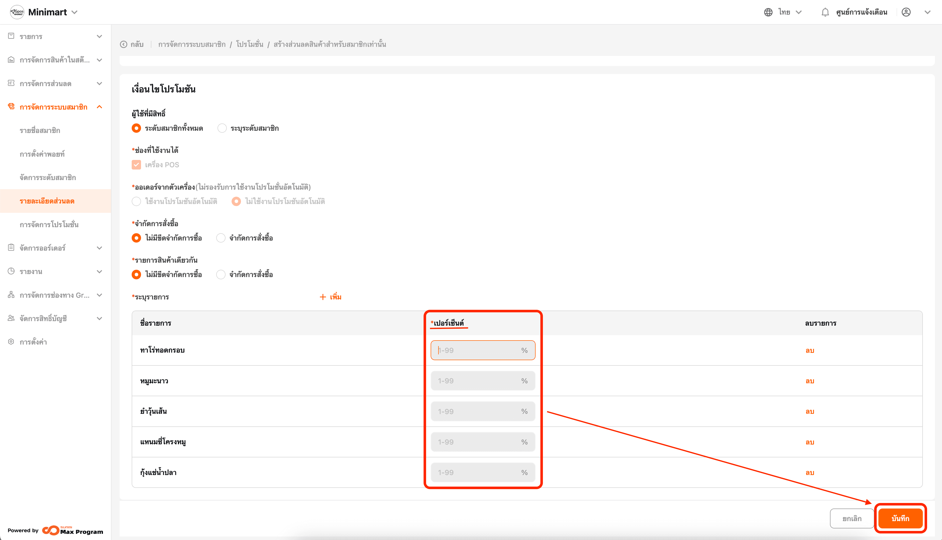Click the plus icon to add item
This screenshot has width=942, height=540.
click(x=323, y=297)
